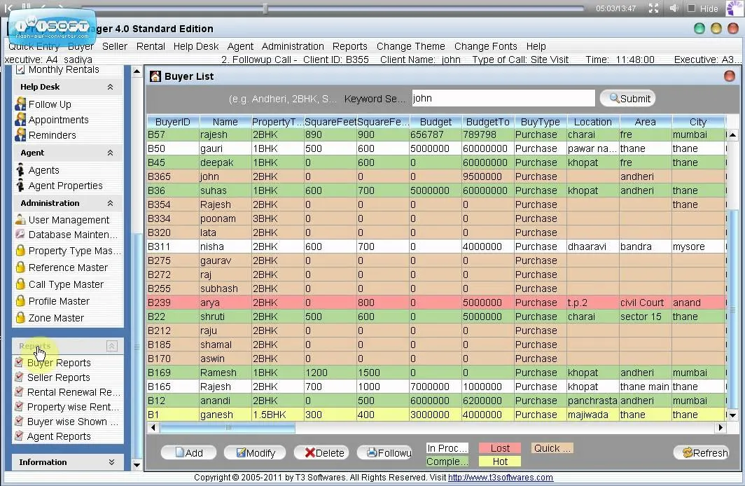Click the Modify button

[x=255, y=453]
